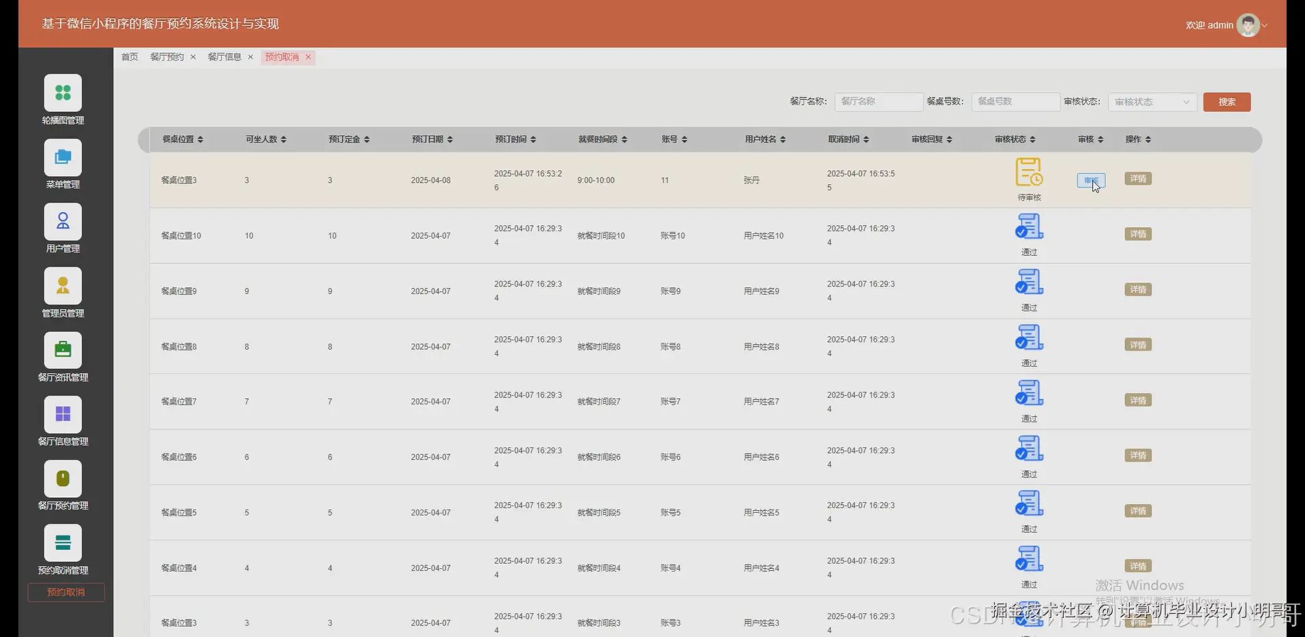This screenshot has height=637, width=1305.
Task: Click the 待审核 pending status icon for 张丹
Action: 1029,172
